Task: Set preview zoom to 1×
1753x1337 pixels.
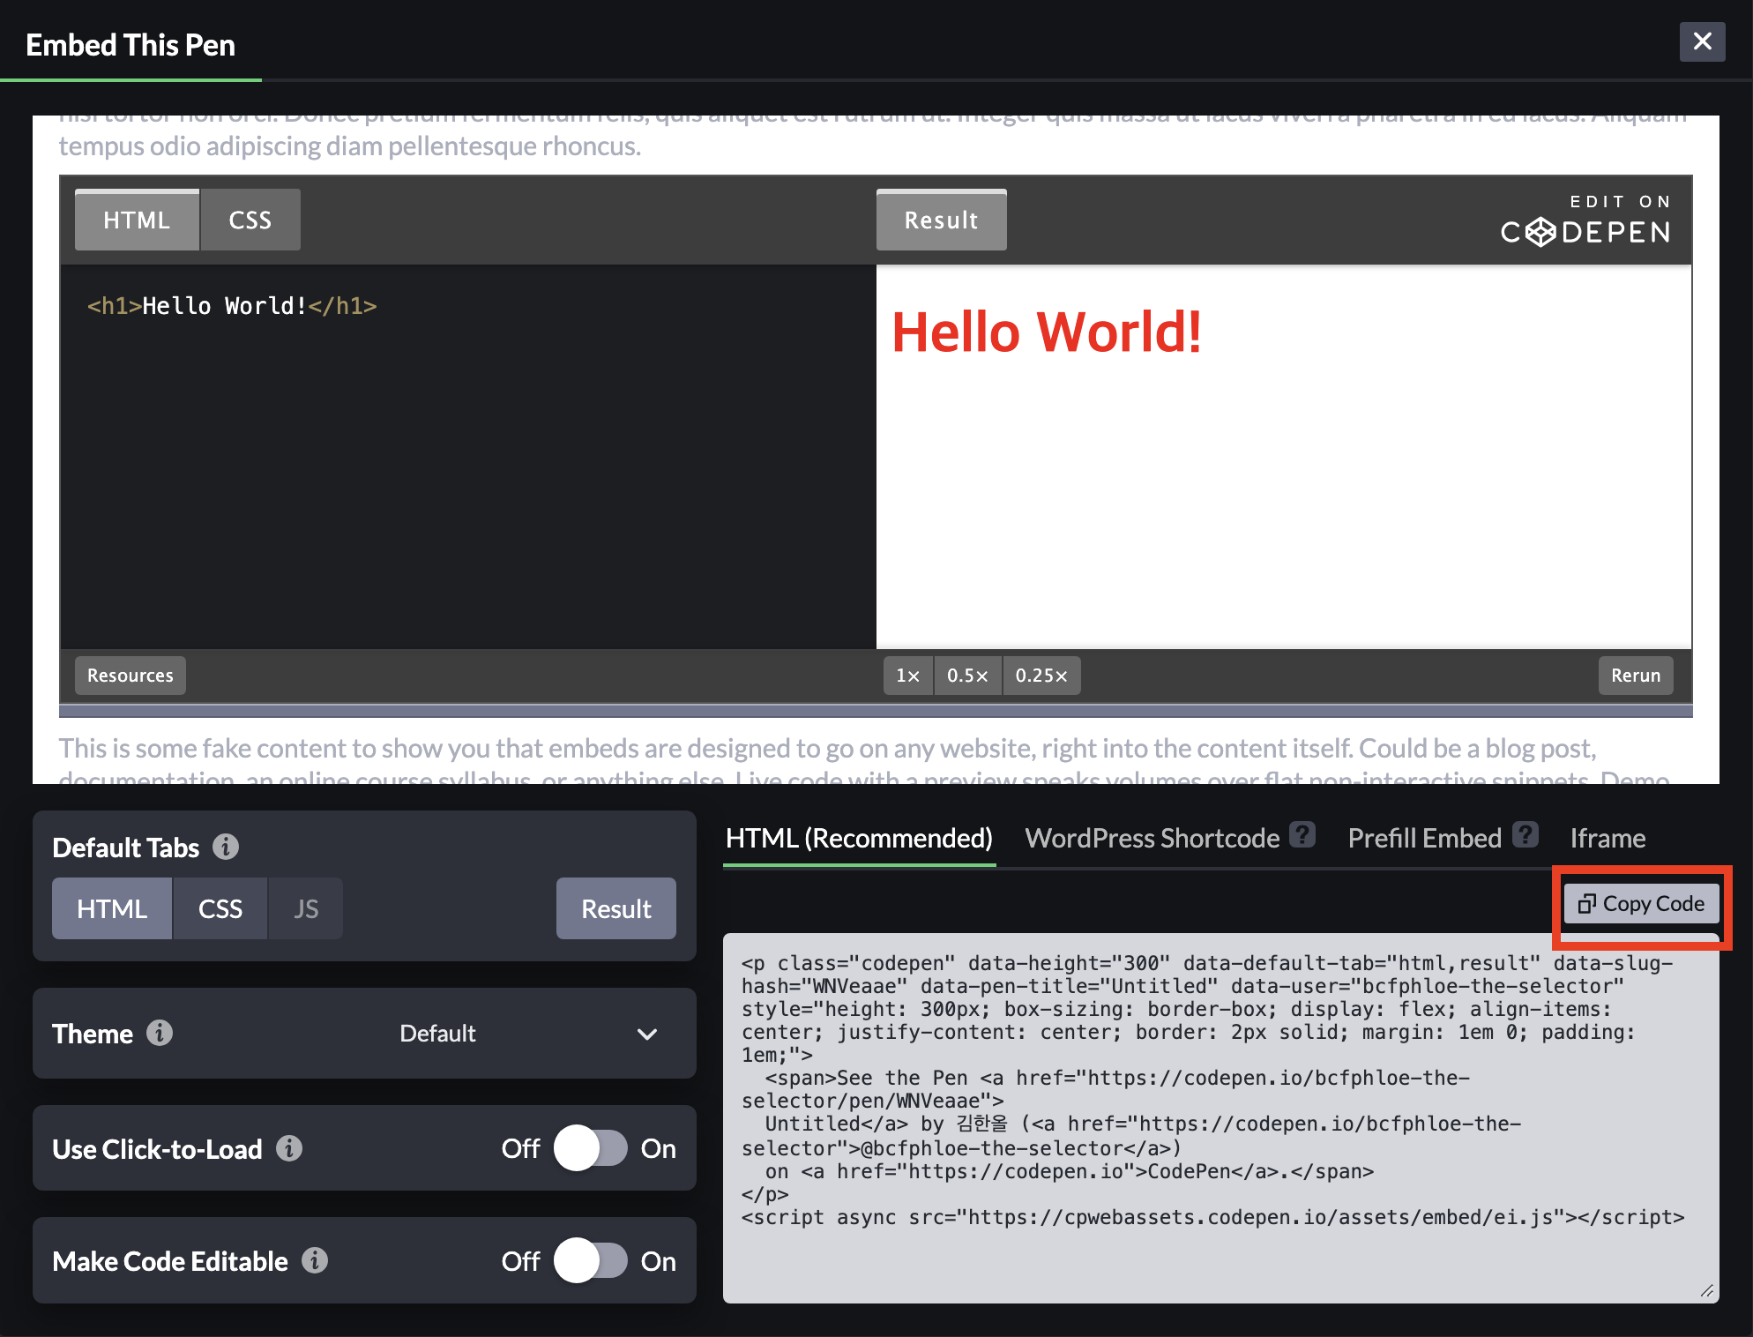Action: (x=908, y=676)
